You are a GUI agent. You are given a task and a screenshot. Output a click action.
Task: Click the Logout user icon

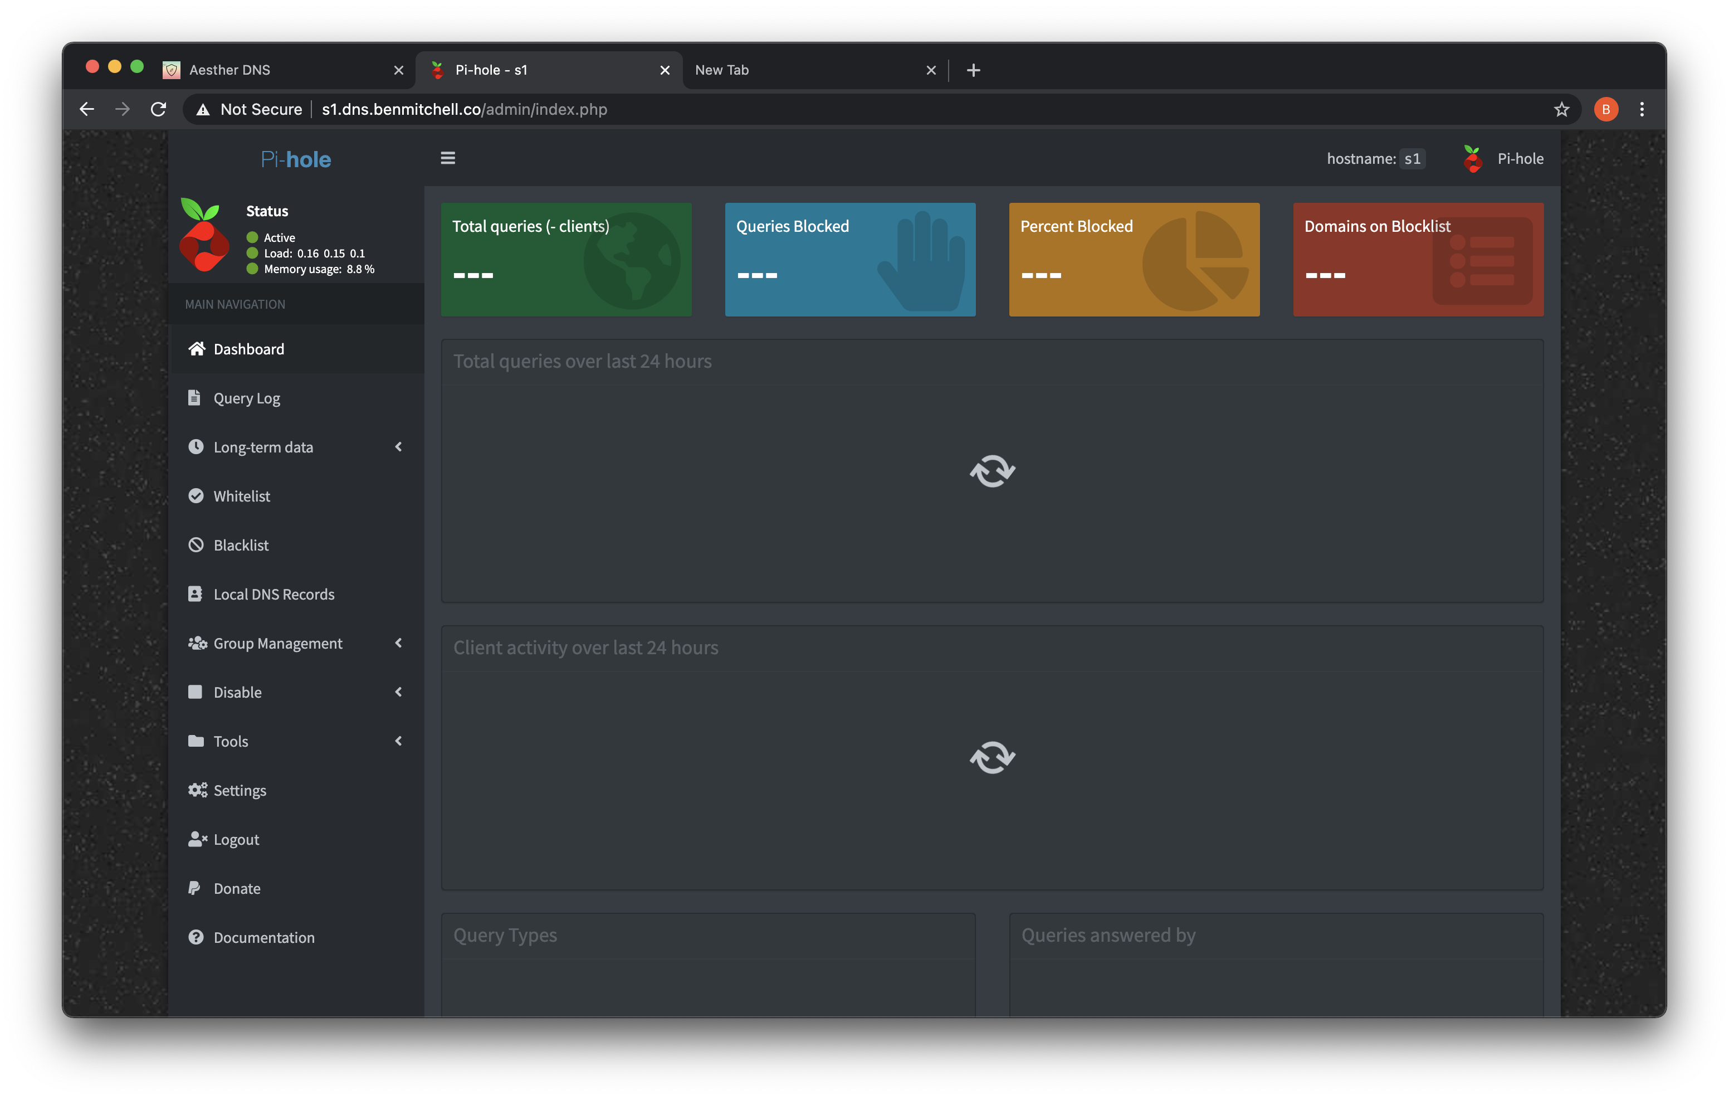pyautogui.click(x=197, y=839)
